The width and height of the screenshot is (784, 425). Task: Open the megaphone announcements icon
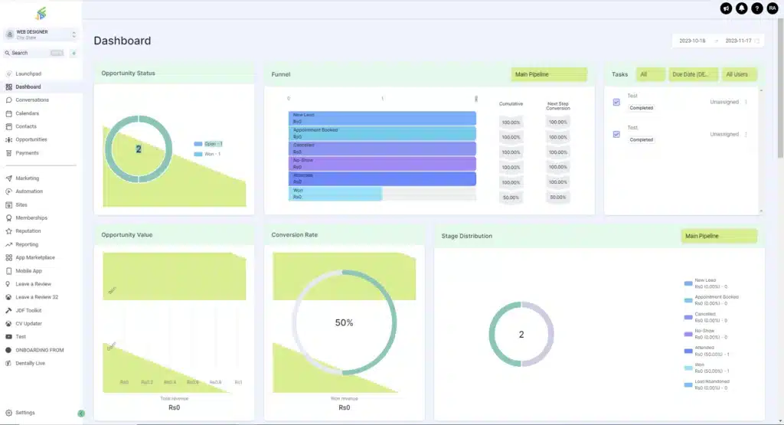[x=726, y=8]
